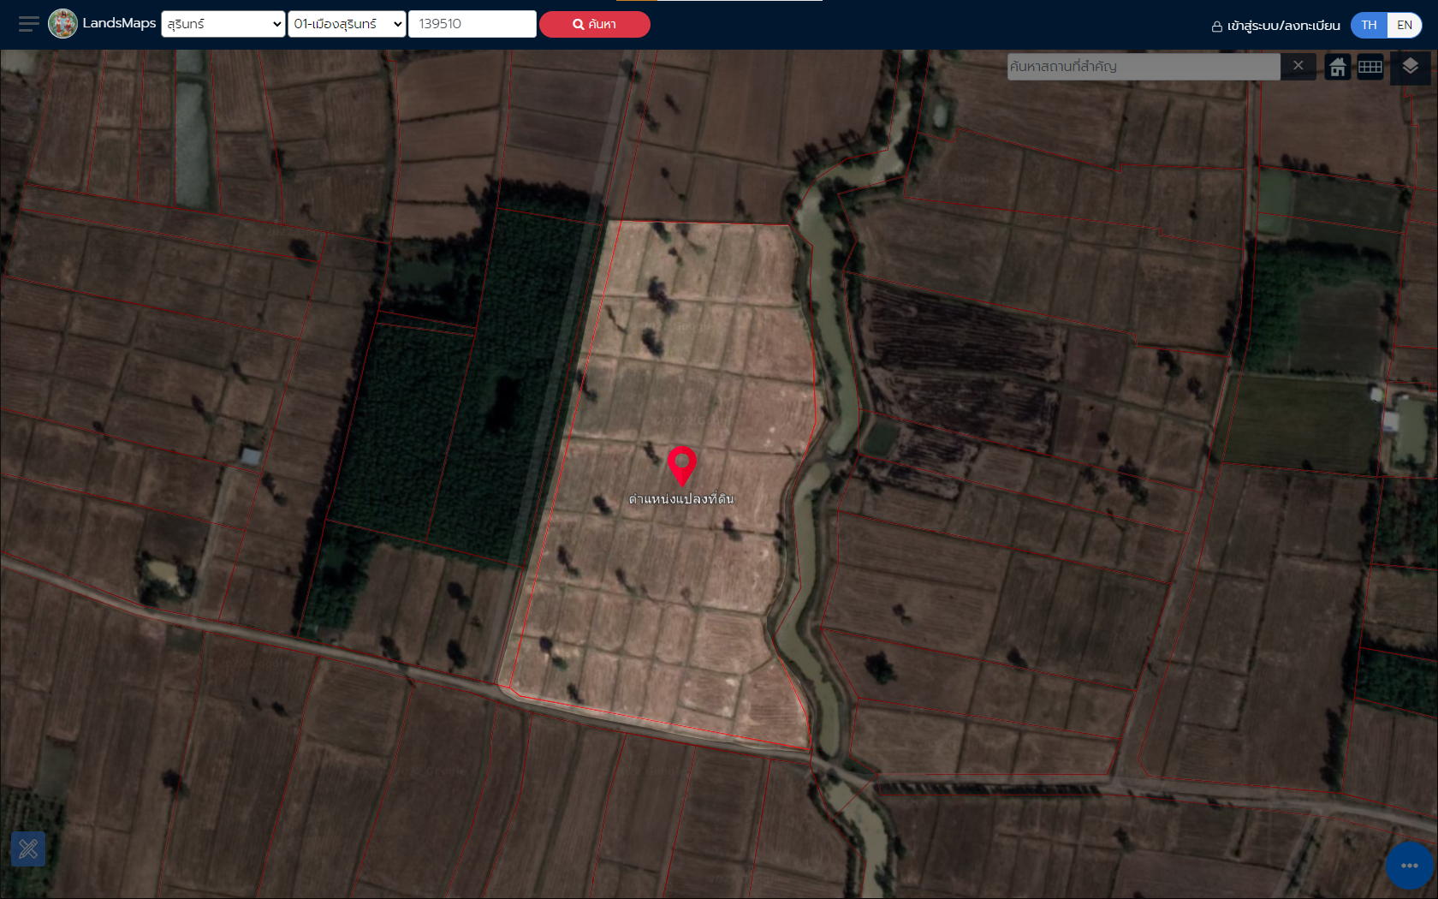Click the LandsMaps logo emblem
The image size is (1438, 899).
point(62,24)
